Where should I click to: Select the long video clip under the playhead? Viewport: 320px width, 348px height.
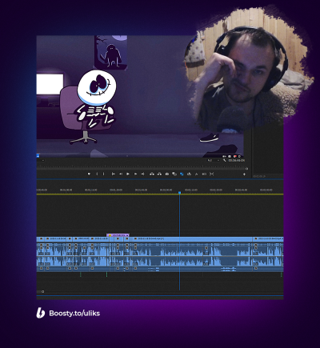click(192, 239)
